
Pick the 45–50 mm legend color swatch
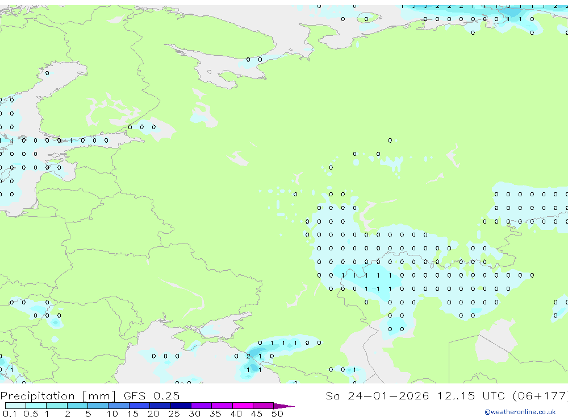point(264,406)
